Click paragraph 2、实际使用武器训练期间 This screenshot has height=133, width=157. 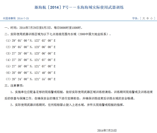[x=67, y=105]
